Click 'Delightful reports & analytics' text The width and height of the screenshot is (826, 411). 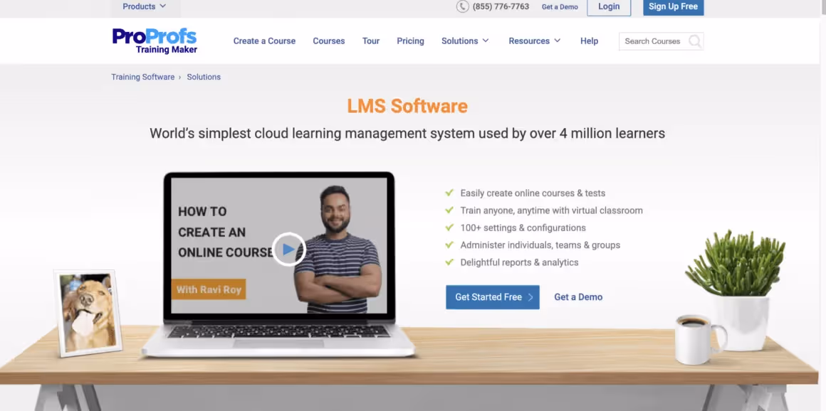coord(519,262)
